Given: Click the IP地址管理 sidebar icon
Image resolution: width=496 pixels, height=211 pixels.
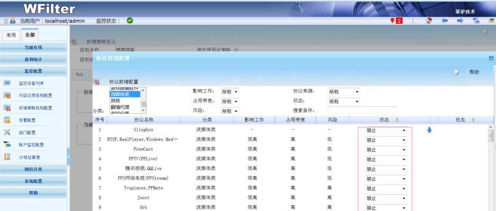Looking at the screenshot, I should (x=7, y=157).
